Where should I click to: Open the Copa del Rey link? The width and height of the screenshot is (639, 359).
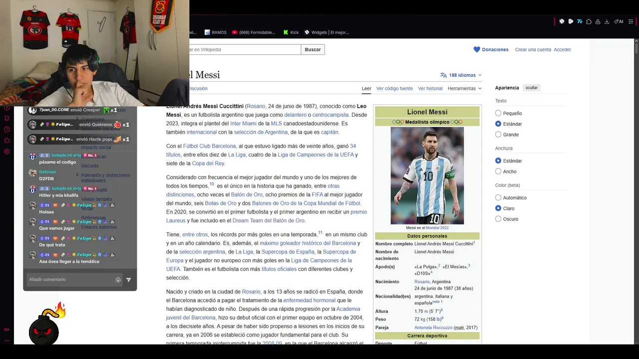click(x=208, y=163)
